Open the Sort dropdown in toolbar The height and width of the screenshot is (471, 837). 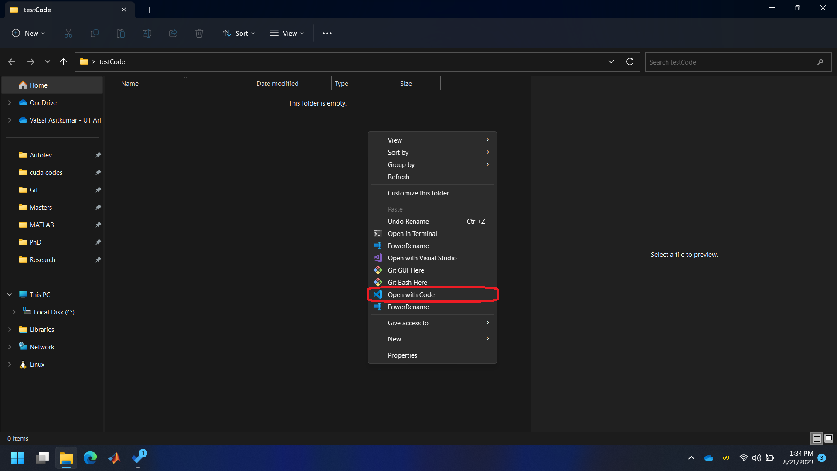239,33
